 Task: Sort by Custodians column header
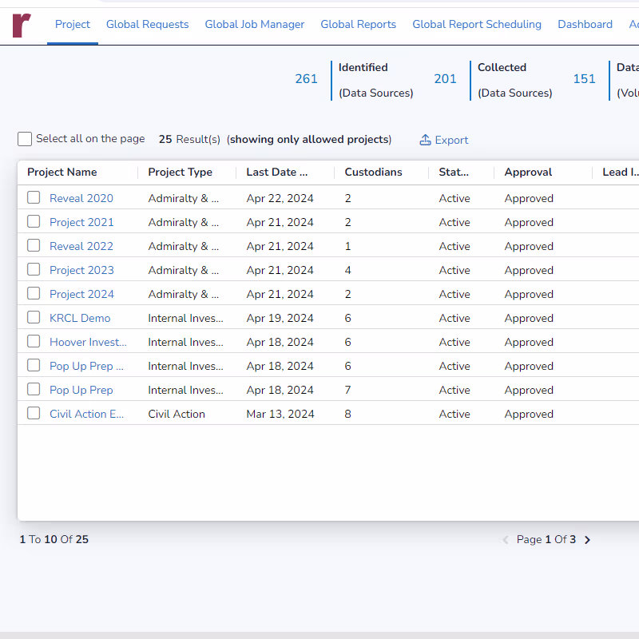click(373, 173)
